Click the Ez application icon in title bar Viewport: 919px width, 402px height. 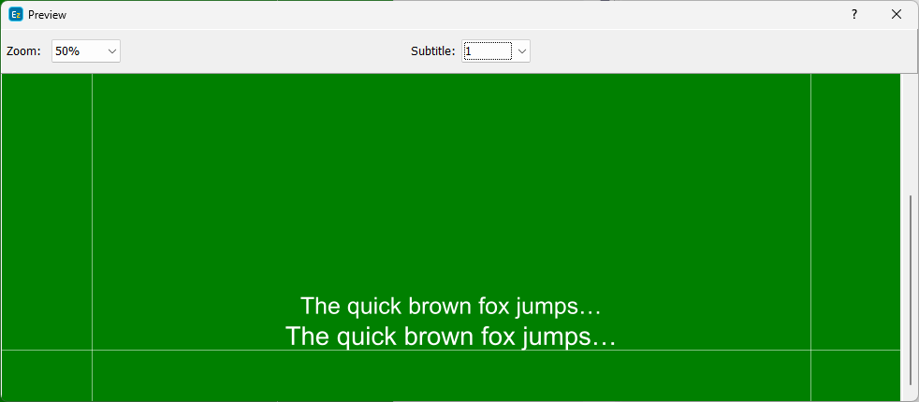tap(15, 15)
